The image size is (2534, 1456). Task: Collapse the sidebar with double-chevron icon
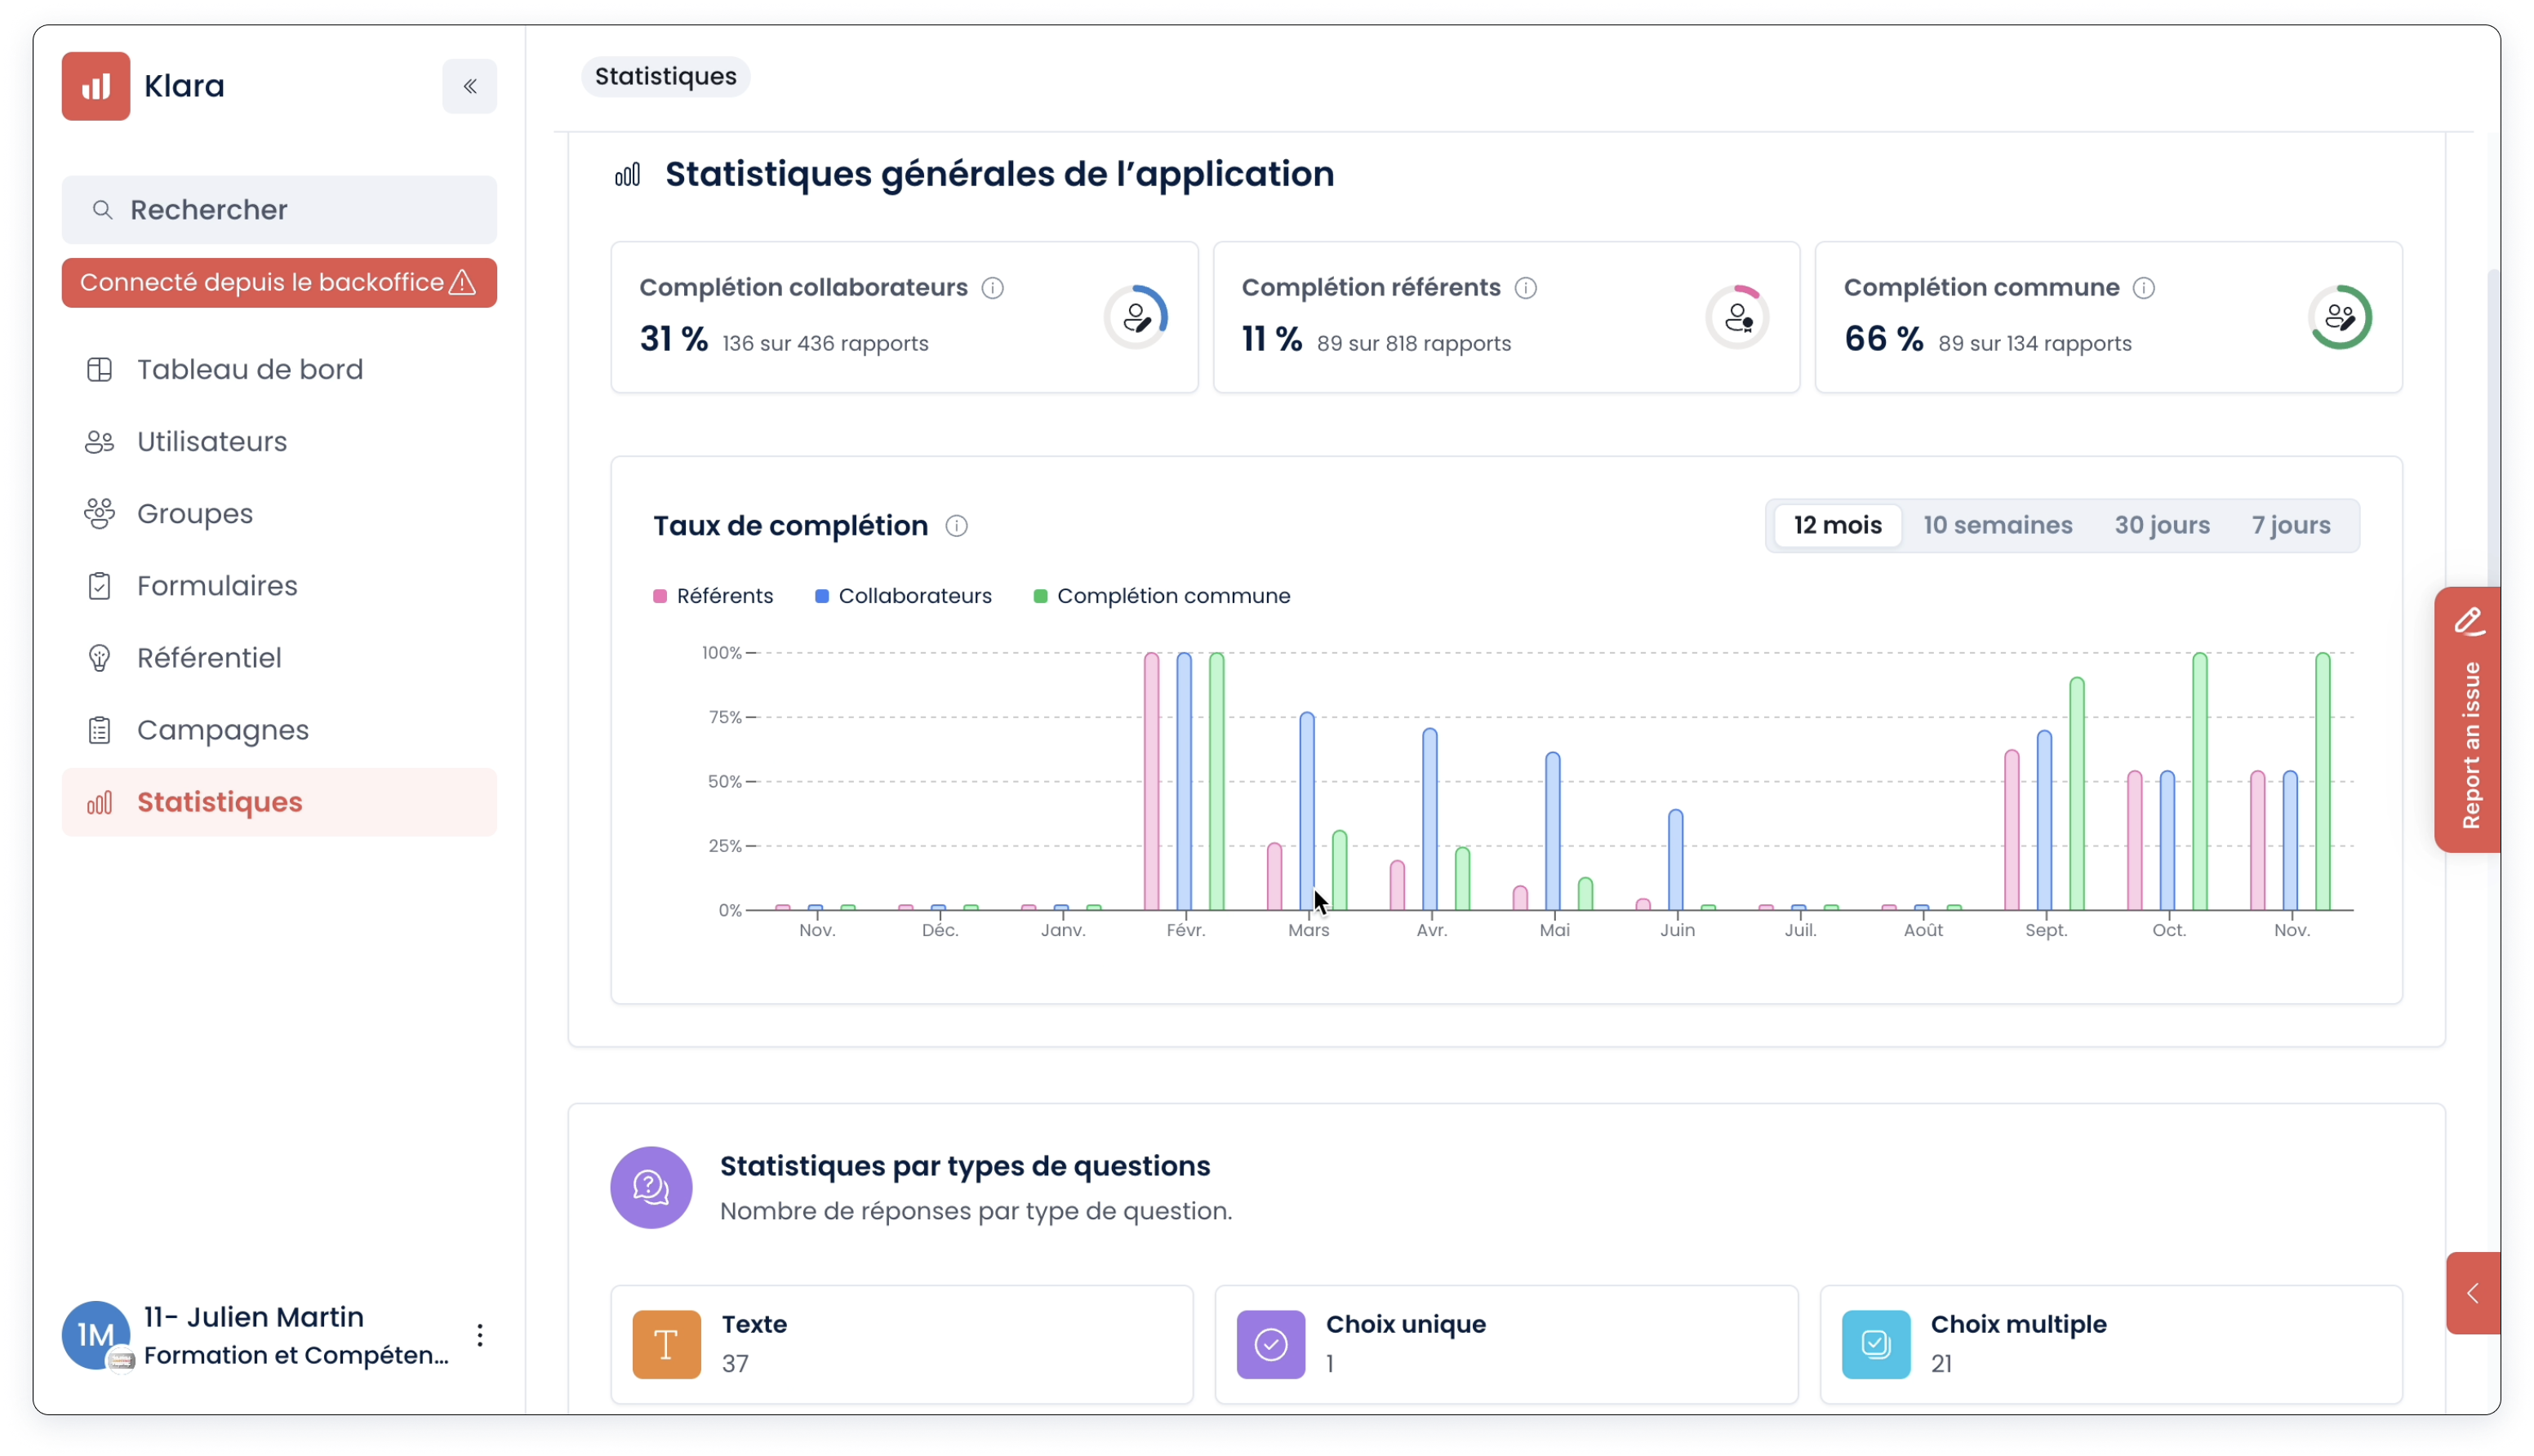coord(469,86)
